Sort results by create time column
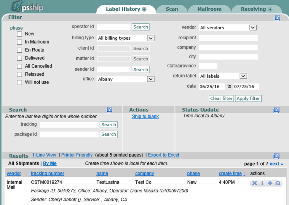Viewport: 289px width, 205px height. [230, 173]
